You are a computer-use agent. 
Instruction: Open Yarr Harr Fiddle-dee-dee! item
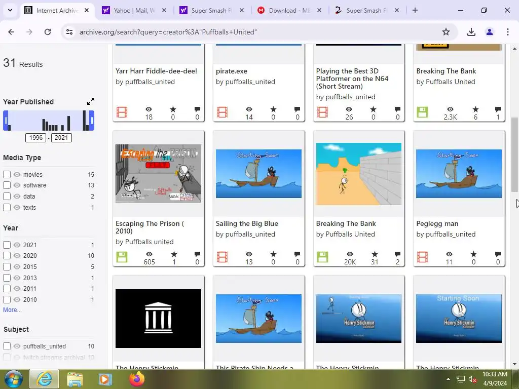[156, 71]
